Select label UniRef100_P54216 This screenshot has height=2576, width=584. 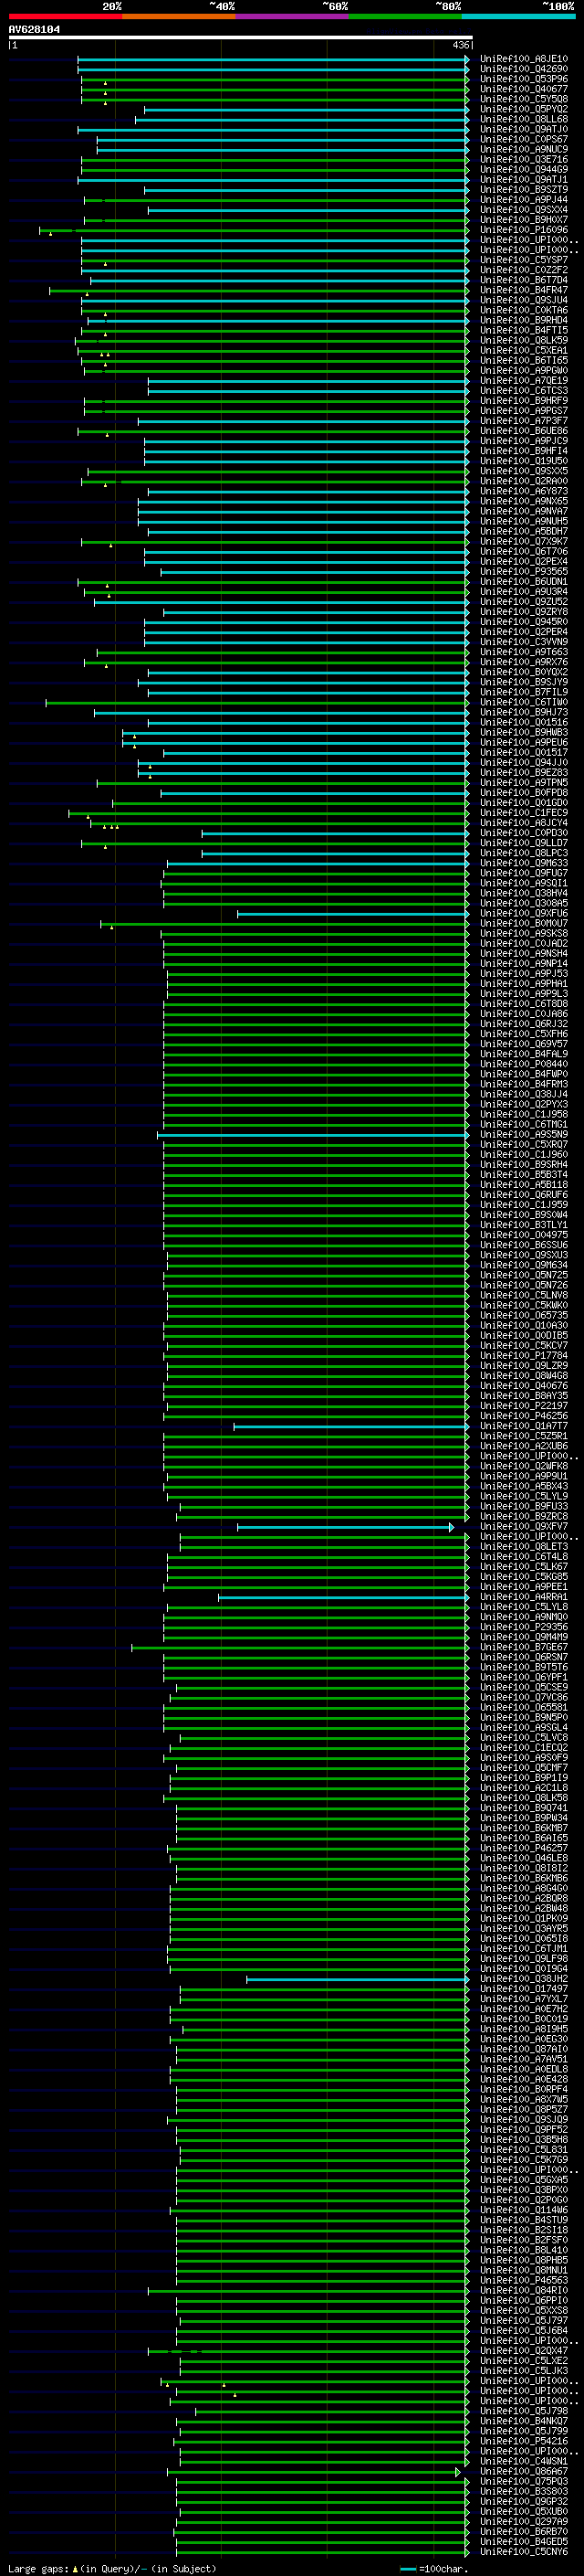pos(524,2441)
